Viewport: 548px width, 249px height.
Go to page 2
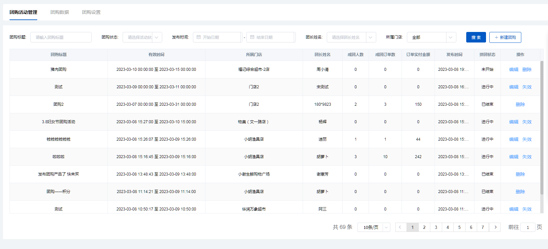point(424,227)
